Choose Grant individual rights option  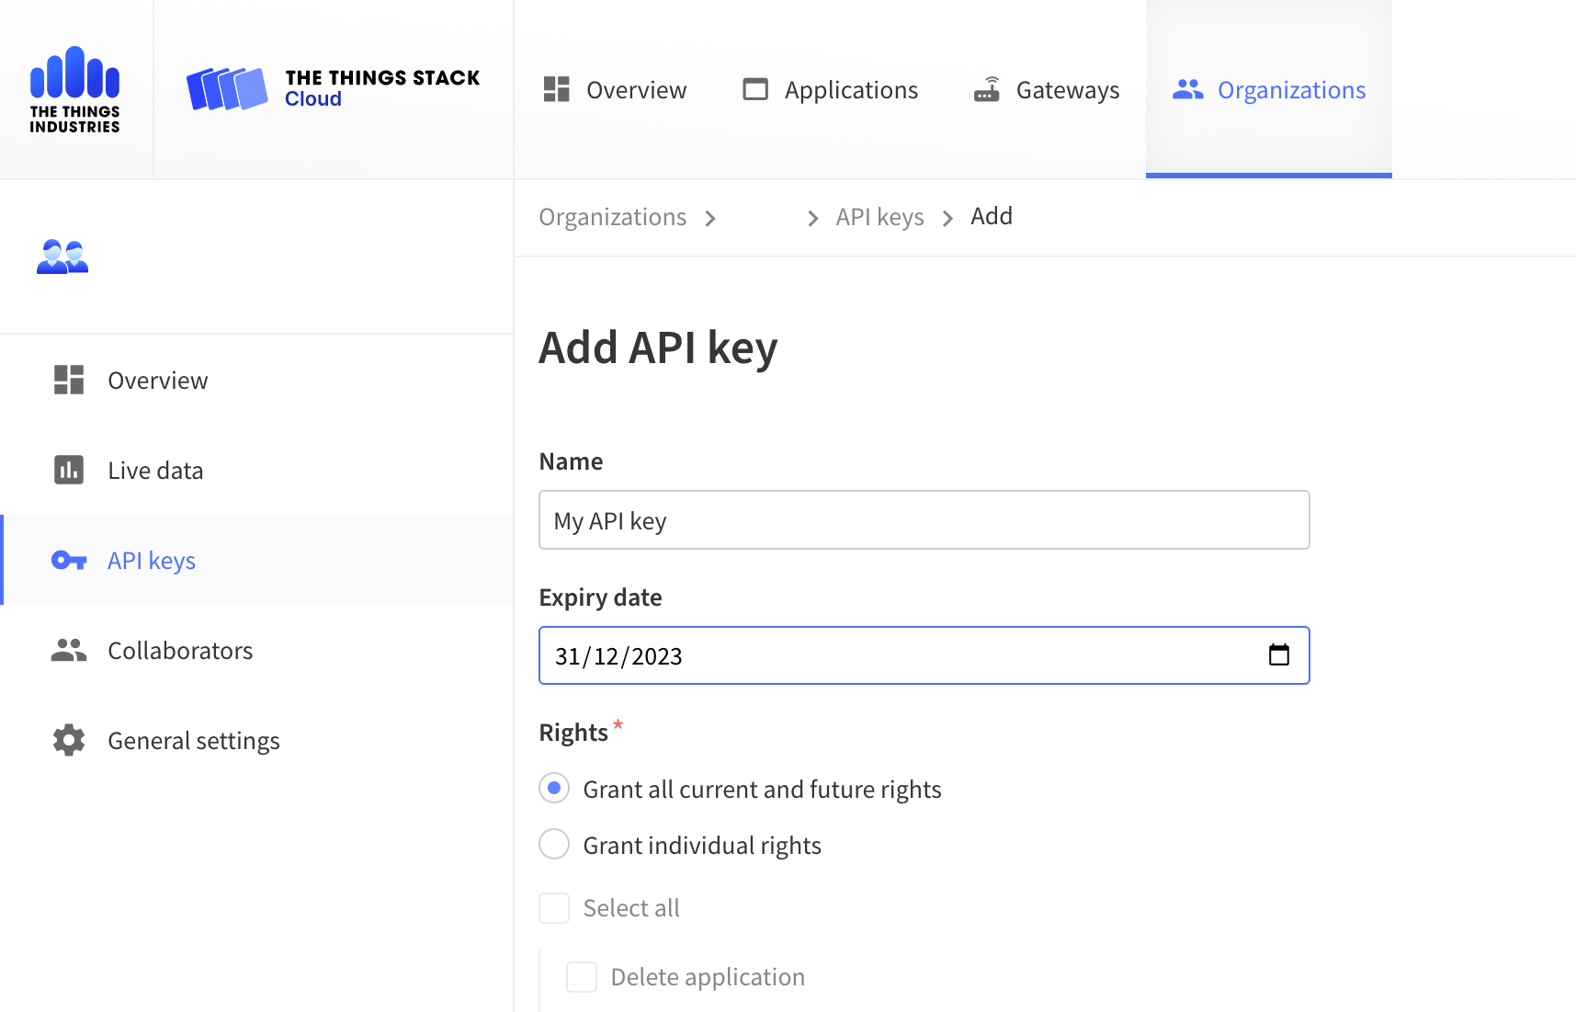tap(554, 844)
